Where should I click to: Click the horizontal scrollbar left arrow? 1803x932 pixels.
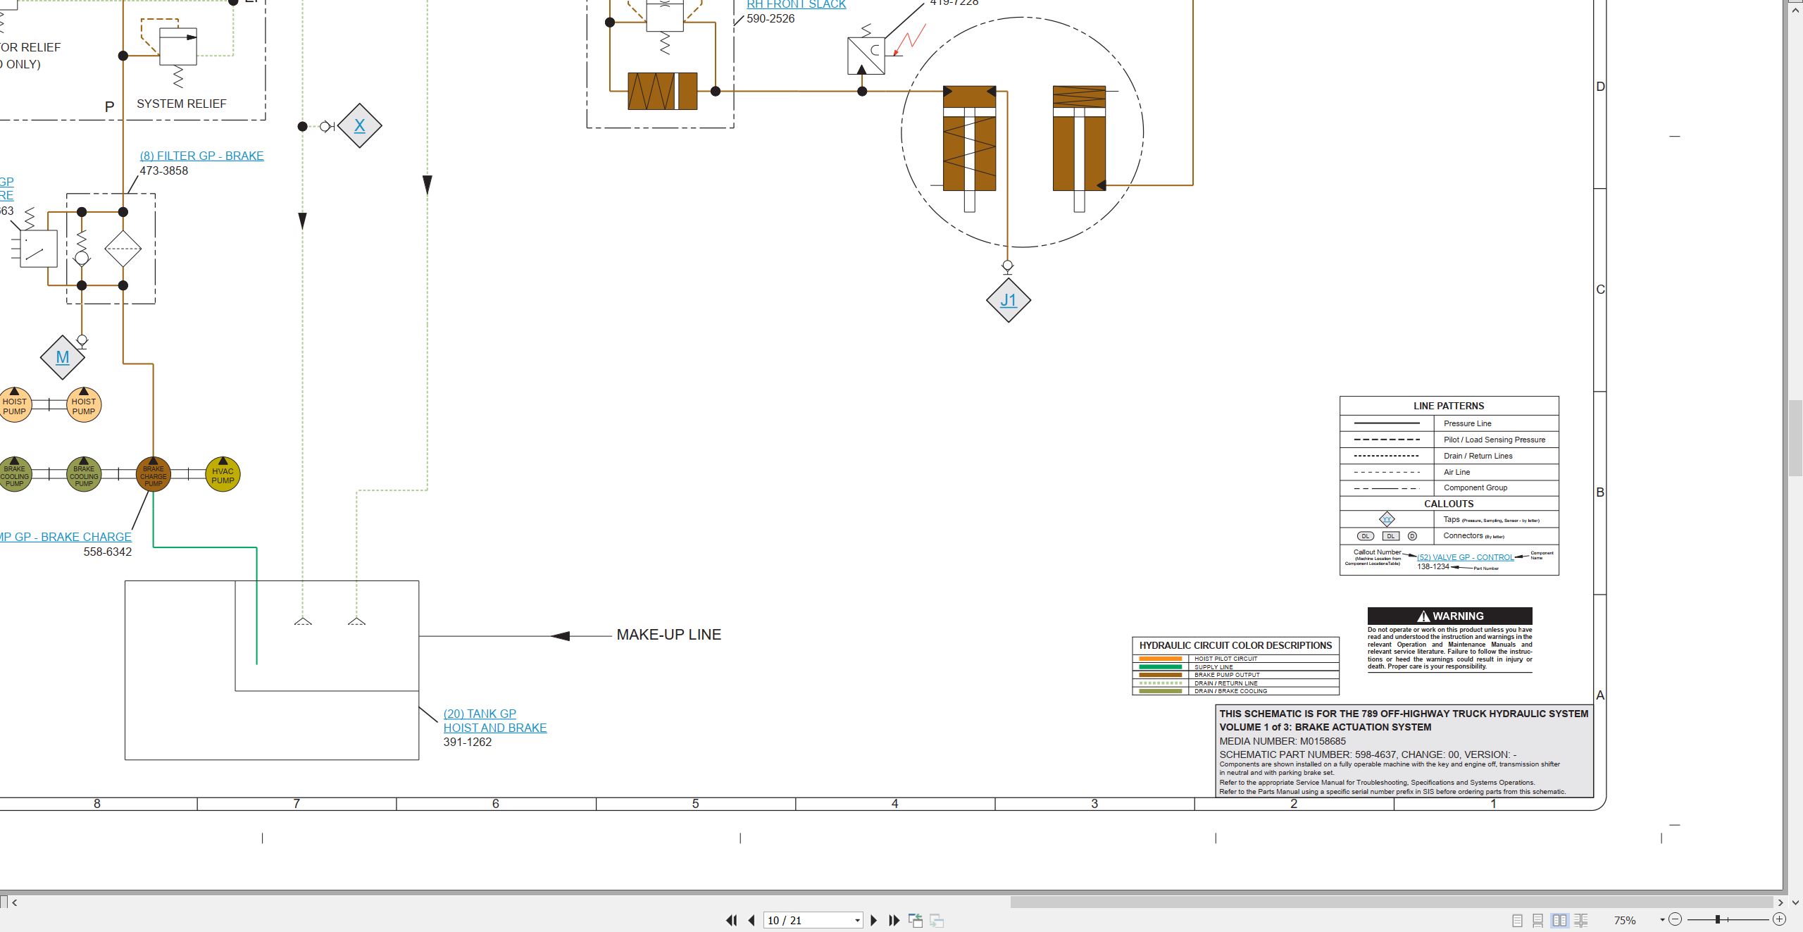(x=15, y=902)
